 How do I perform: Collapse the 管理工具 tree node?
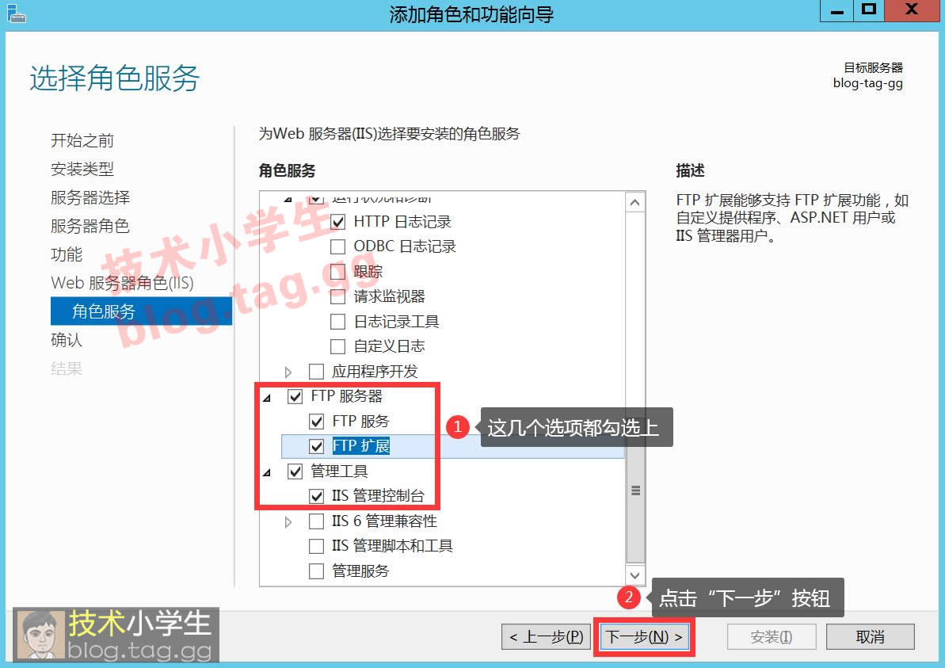pyautogui.click(x=267, y=472)
